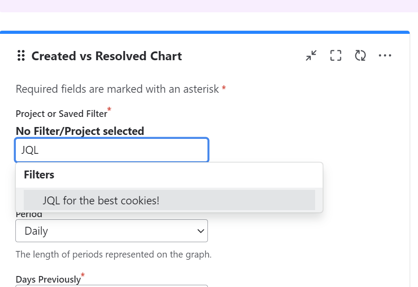The width and height of the screenshot is (418, 287).
Task: Click the red asterisk beside Days Previously
Action: pos(83,275)
